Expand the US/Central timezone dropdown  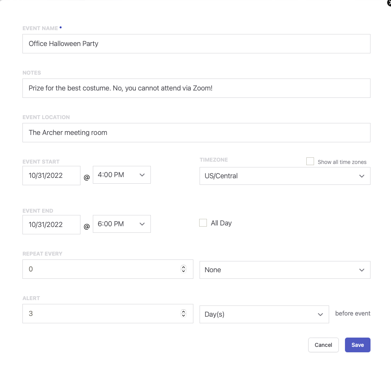point(284,176)
